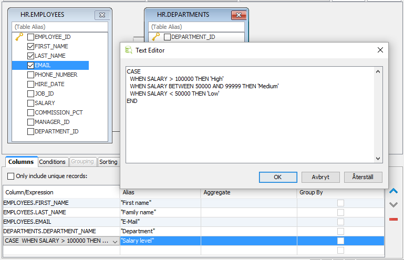Click the Text Editor database icon
This screenshot has width=404, height=260.
pos(128,50)
